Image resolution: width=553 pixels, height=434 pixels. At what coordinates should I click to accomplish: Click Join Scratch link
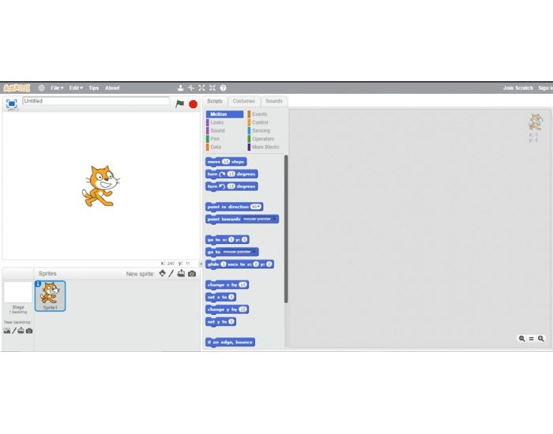click(x=518, y=88)
